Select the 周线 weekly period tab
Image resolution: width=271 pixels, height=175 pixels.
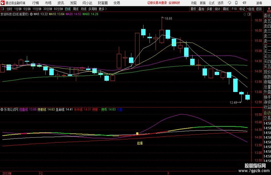tap(76, 9)
